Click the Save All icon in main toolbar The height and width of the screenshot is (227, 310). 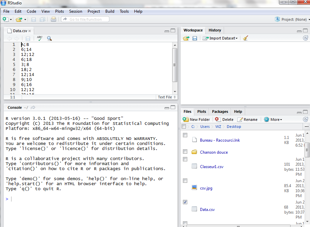click(42, 19)
